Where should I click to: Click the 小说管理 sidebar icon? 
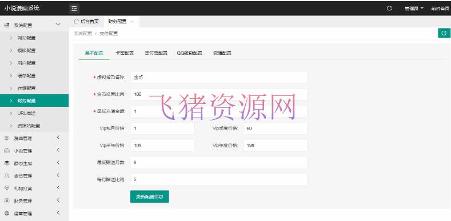[7, 151]
